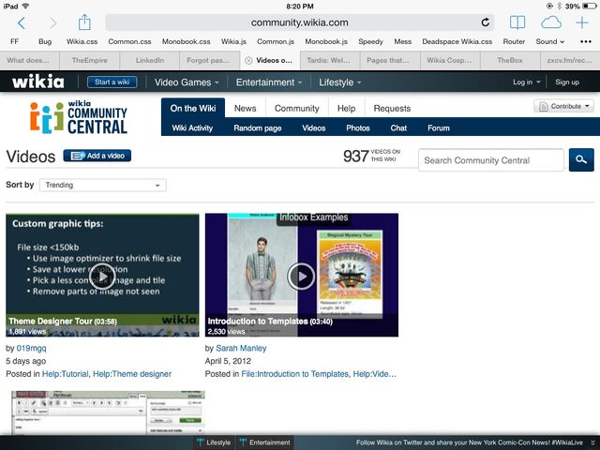The height and width of the screenshot is (450, 600).
Task: Select the Community tab
Action: click(x=296, y=109)
